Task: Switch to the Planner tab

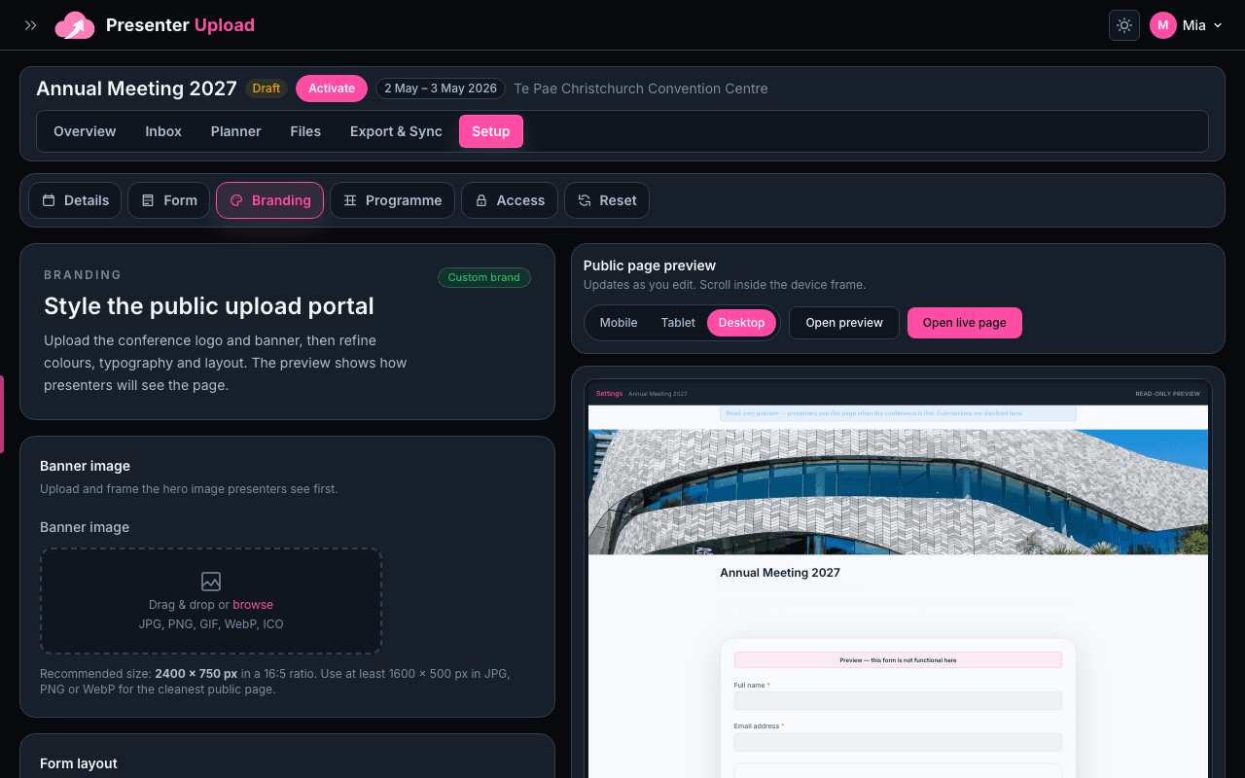Action: click(236, 131)
